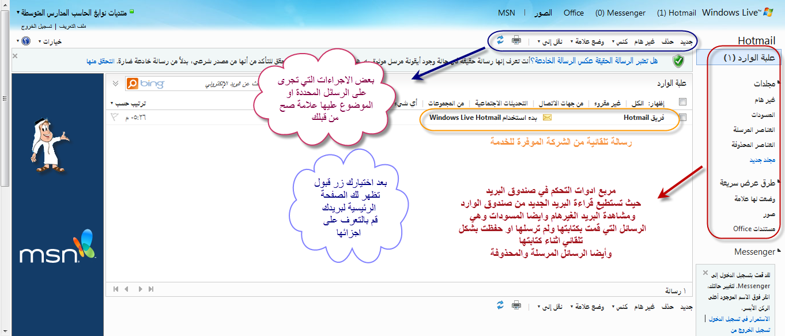Viewport: 785px width, 336px height.
Task: Expand the double-chevron beside the Bing search box
Action: point(116,84)
